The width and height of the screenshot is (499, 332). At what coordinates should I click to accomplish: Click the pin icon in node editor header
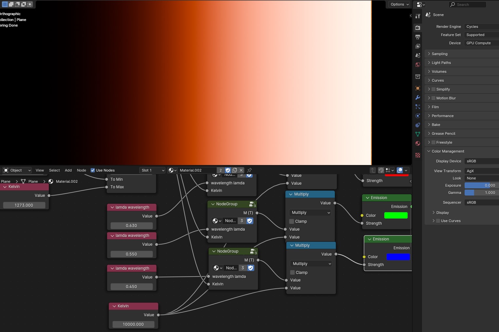pyautogui.click(x=249, y=170)
